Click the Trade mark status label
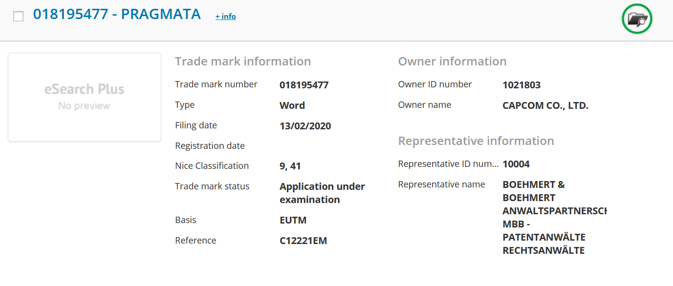This screenshot has width=673, height=286. tap(212, 186)
